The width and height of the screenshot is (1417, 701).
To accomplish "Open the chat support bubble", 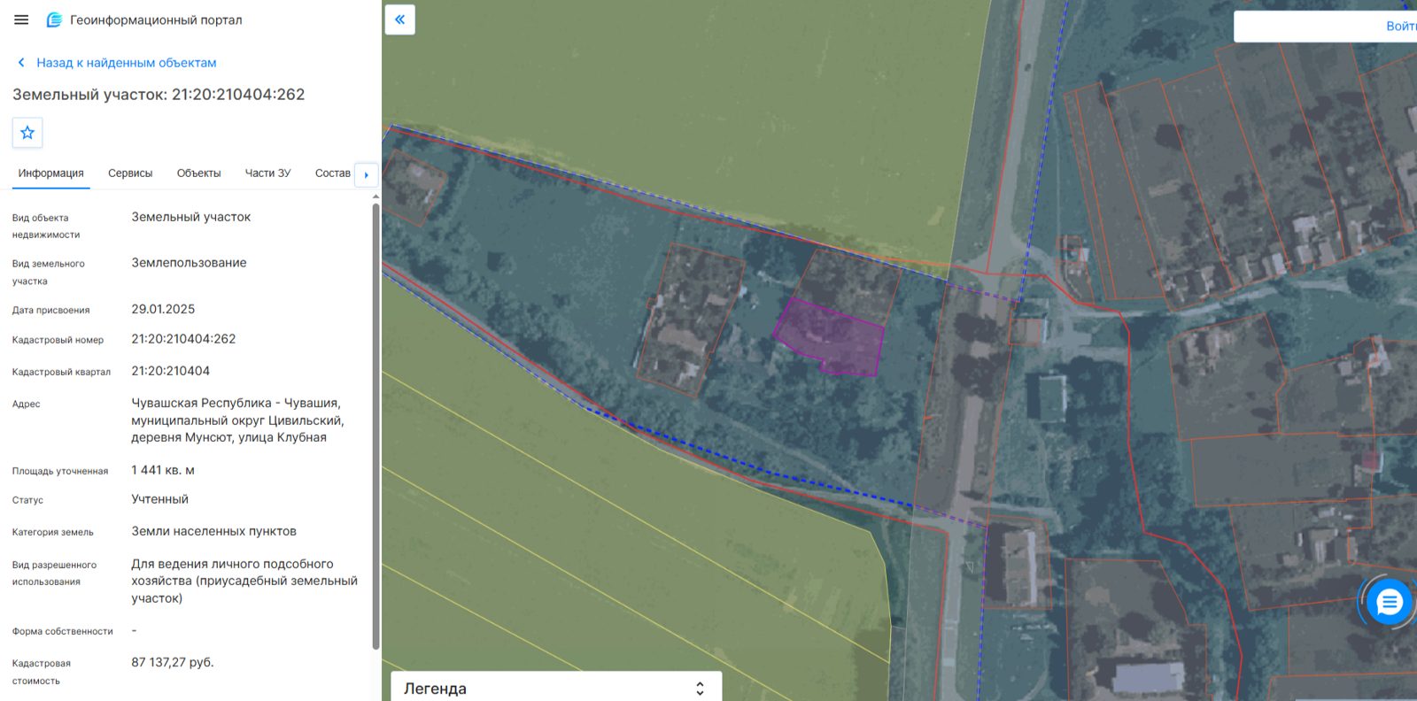I will coord(1389,602).
